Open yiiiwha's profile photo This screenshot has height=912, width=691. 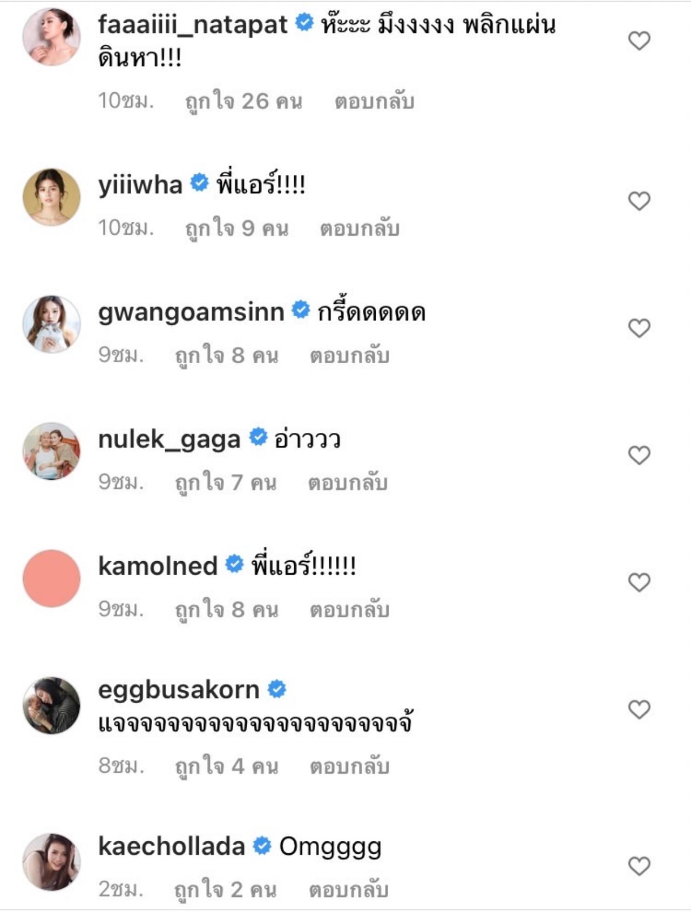click(51, 197)
